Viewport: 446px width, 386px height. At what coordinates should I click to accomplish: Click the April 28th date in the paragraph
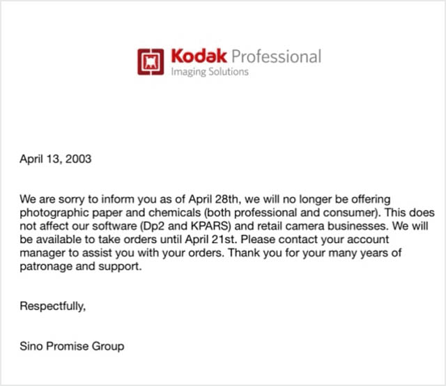[215, 199]
